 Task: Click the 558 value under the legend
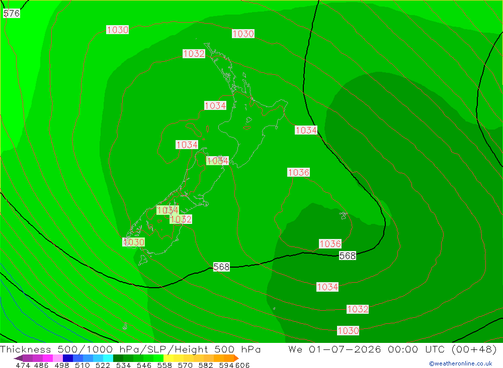[x=164, y=365]
